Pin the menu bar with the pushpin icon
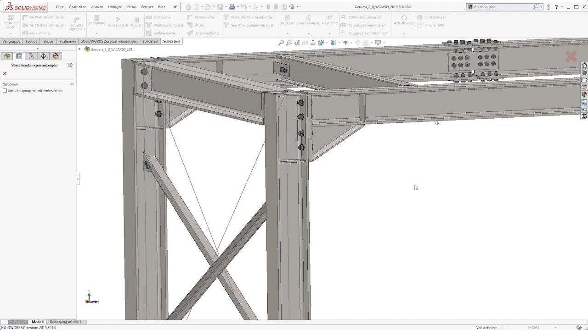The height and width of the screenshot is (330, 588). (175, 7)
